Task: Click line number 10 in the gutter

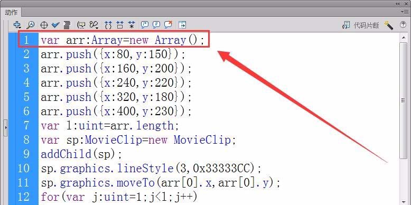Action: coord(24,168)
